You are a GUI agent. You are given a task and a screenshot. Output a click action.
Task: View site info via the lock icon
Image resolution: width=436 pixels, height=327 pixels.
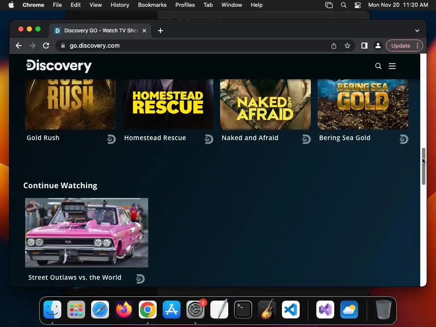63,46
